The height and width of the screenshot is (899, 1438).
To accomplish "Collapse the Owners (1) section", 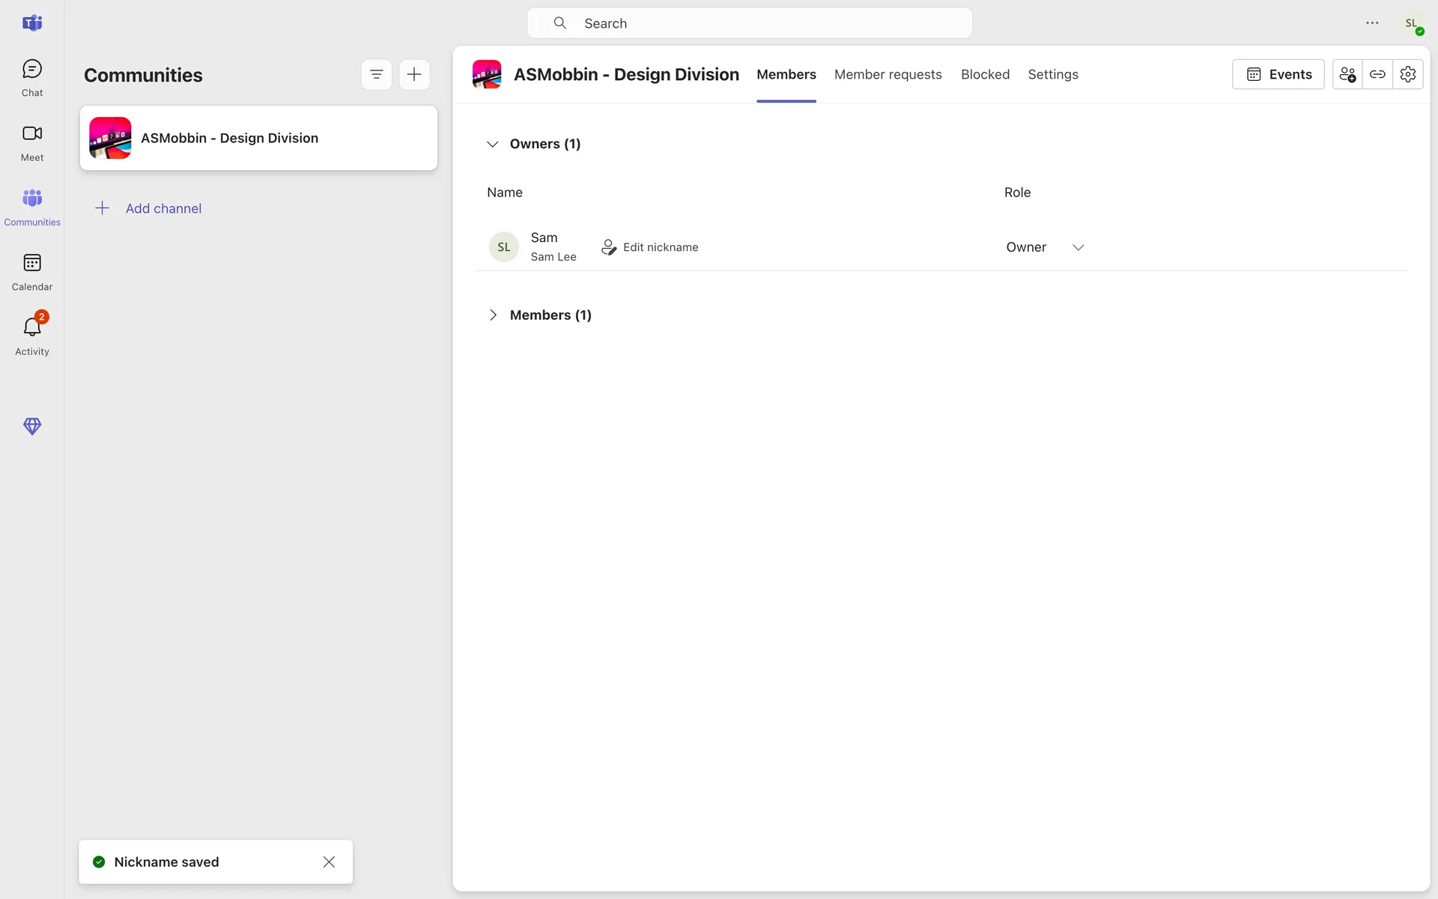I will pyautogui.click(x=492, y=144).
